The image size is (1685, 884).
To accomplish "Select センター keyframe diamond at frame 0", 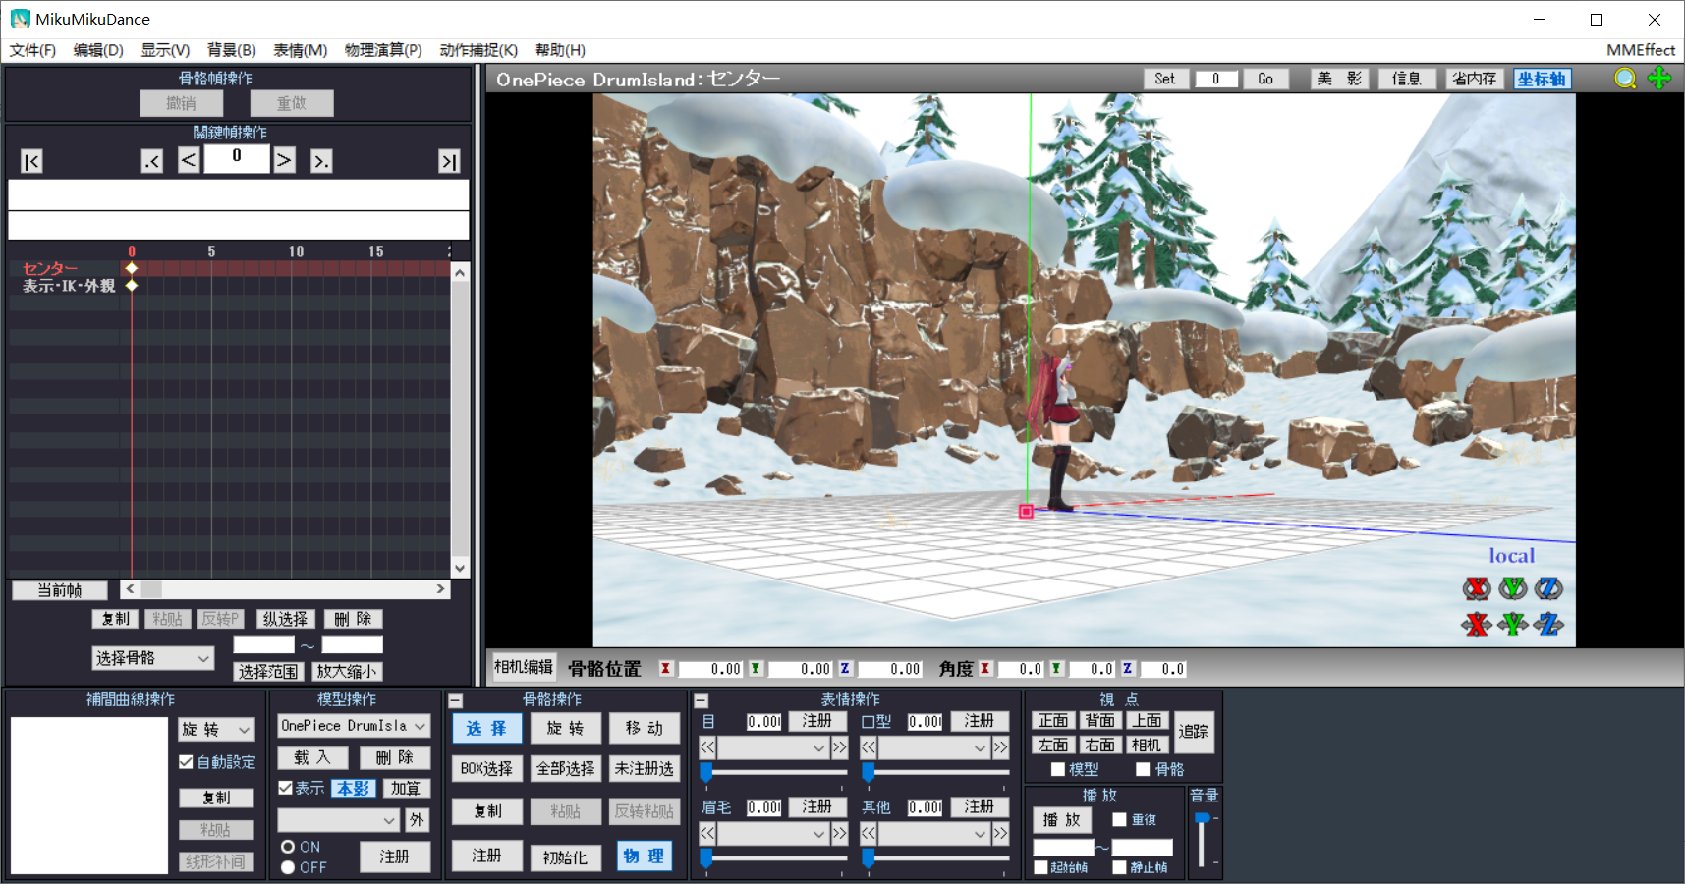I will point(132,268).
